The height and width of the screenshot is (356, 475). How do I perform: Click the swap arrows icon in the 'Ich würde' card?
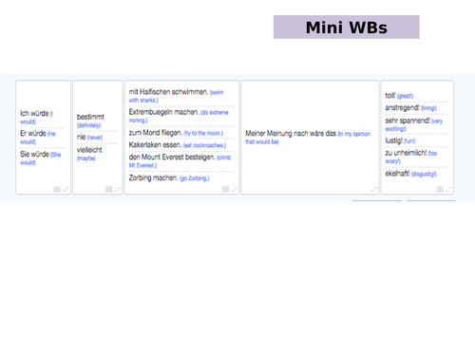[66, 189]
